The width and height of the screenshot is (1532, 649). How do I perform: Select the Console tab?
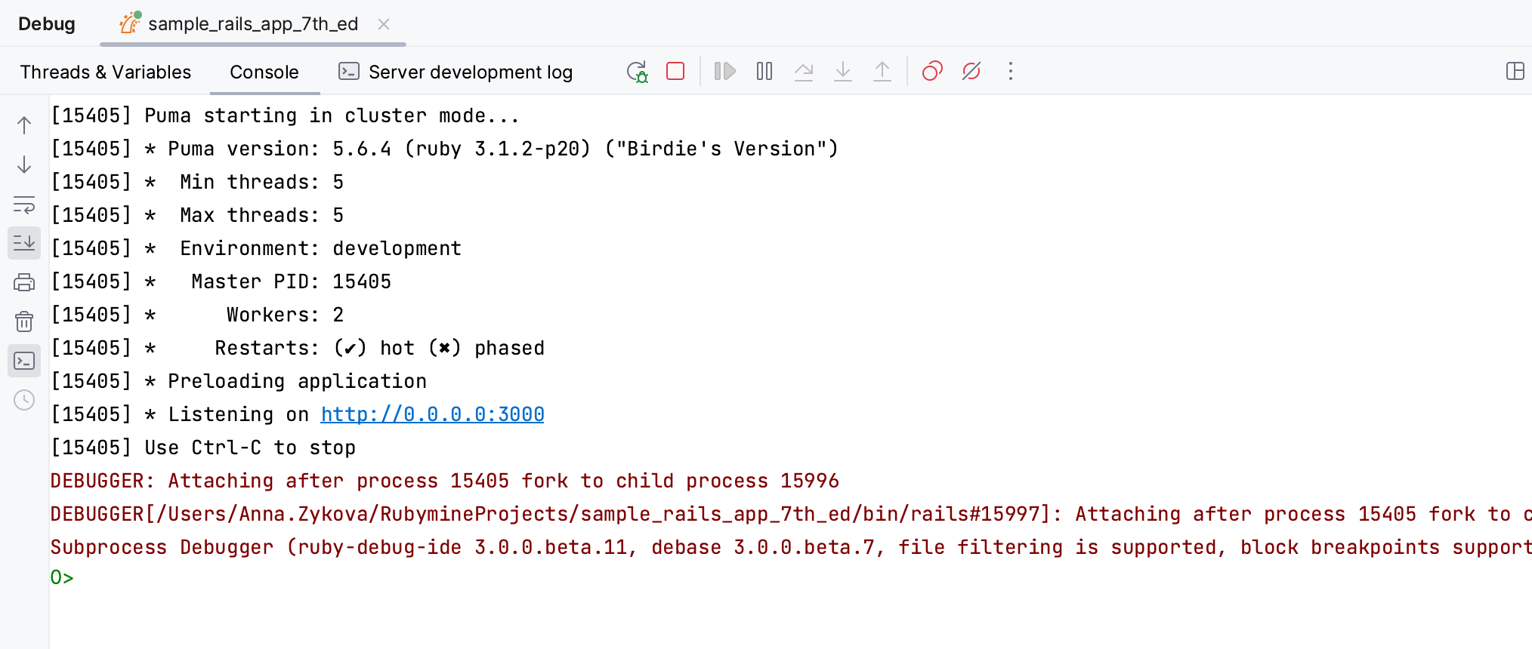(x=264, y=72)
